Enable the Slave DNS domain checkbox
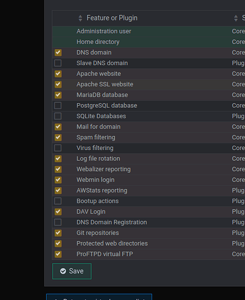 pyautogui.click(x=58, y=63)
